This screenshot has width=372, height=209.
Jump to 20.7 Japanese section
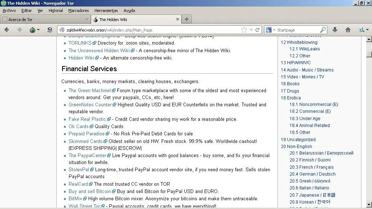(312, 195)
